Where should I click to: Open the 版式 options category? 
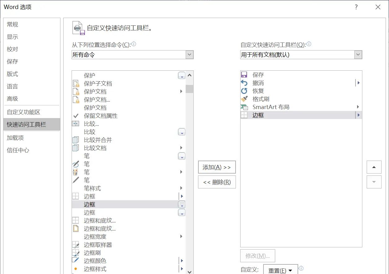pos(32,74)
